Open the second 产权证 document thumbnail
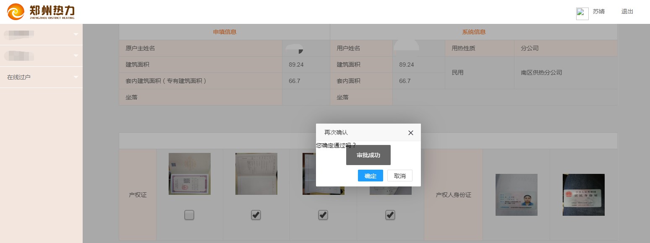The width and height of the screenshot is (650, 243). click(256, 174)
